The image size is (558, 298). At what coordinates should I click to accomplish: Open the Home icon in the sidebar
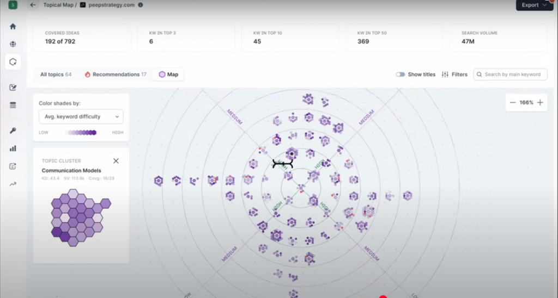13,26
